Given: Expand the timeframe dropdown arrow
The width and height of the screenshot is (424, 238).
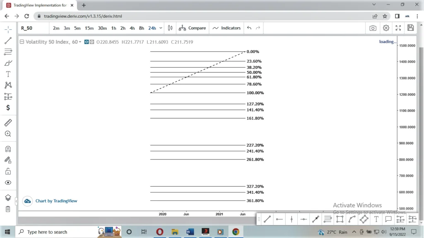Looking at the screenshot, I should pyautogui.click(x=161, y=28).
